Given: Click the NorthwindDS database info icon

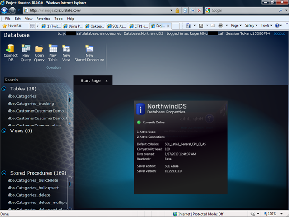Looking at the screenshot, I should pyautogui.click(x=140, y=109).
